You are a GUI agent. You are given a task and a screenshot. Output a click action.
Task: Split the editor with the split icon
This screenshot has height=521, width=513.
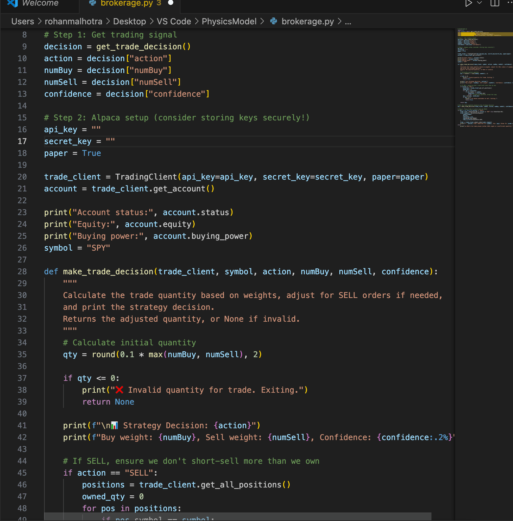pos(495,3)
